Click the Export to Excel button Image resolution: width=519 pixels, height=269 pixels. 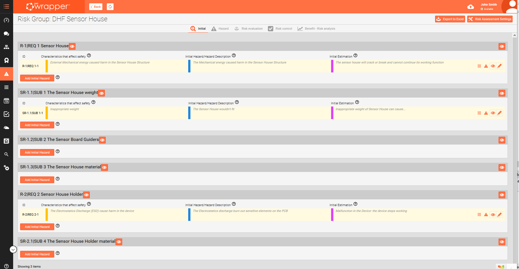tap(450, 19)
